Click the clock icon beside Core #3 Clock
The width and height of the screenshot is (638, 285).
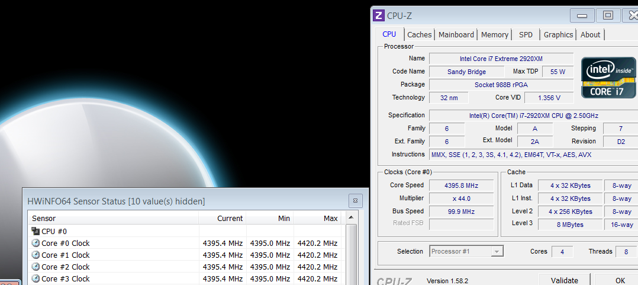[x=36, y=278]
